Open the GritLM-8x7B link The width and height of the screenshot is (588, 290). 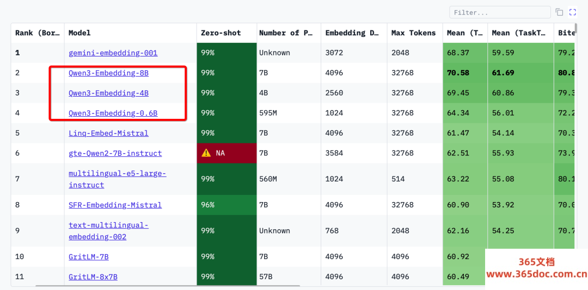click(x=93, y=276)
